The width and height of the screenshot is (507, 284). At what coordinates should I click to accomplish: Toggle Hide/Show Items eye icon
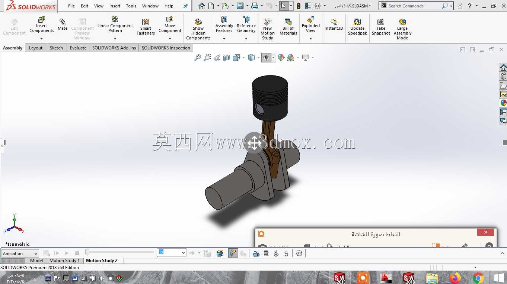266,58
